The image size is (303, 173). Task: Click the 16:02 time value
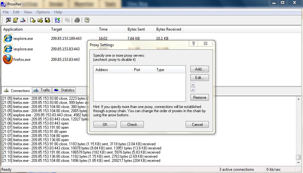pos(103,39)
